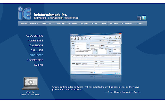The image size is (165, 103).
Task: Open the About page
Action: [94, 23]
